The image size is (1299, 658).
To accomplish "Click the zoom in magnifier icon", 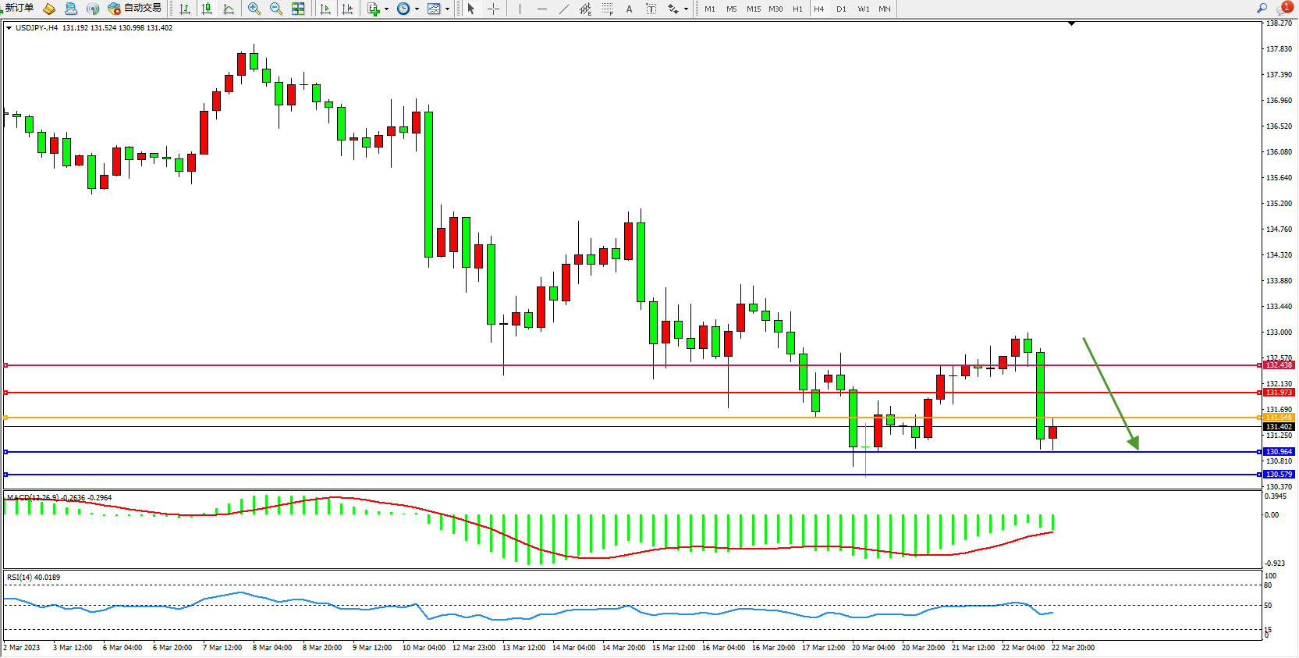I will point(254,9).
